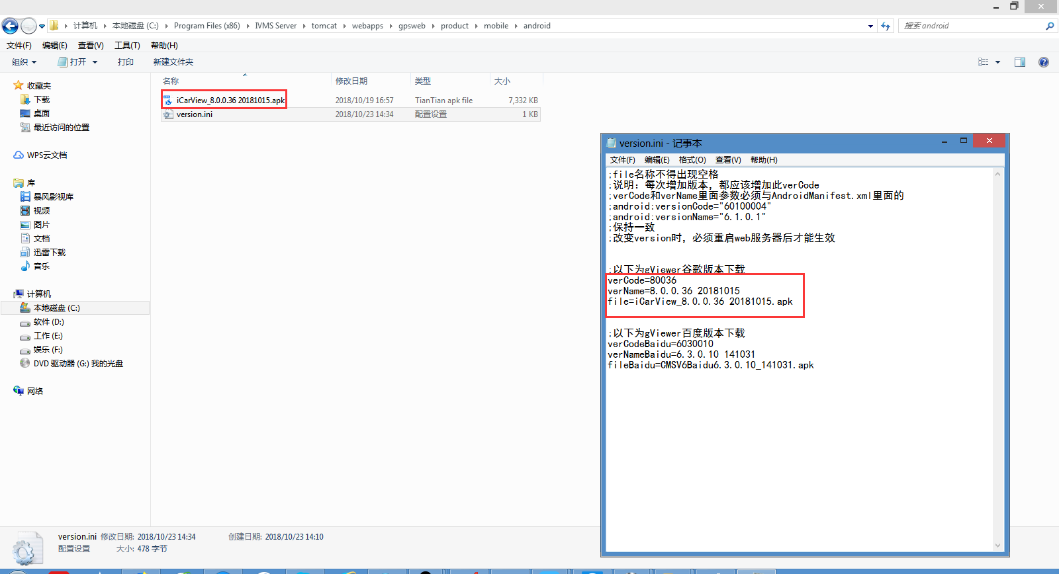Open Explorer 工具(T) menu
This screenshot has width=1059, height=574.
point(127,46)
